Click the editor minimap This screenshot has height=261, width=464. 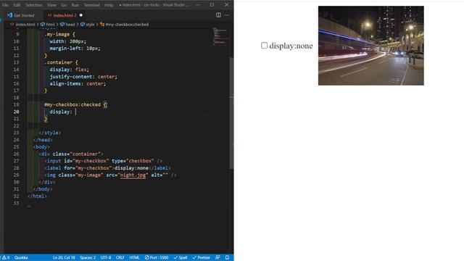pos(220,36)
